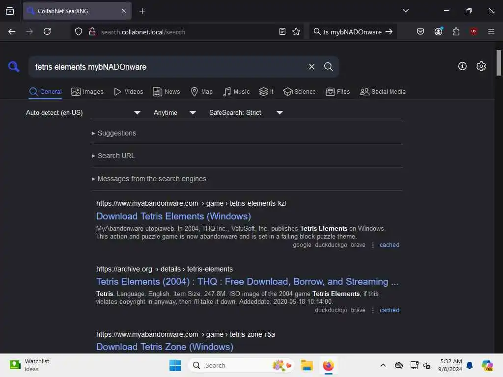Switch to Map search category
The width and height of the screenshot is (503, 377).
(201, 92)
